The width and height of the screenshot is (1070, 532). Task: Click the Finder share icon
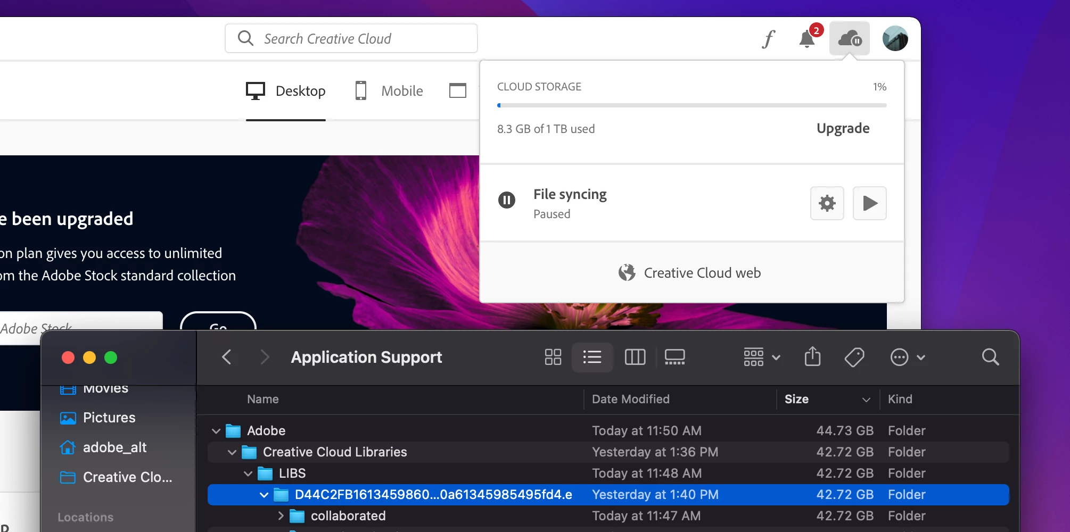pyautogui.click(x=813, y=356)
